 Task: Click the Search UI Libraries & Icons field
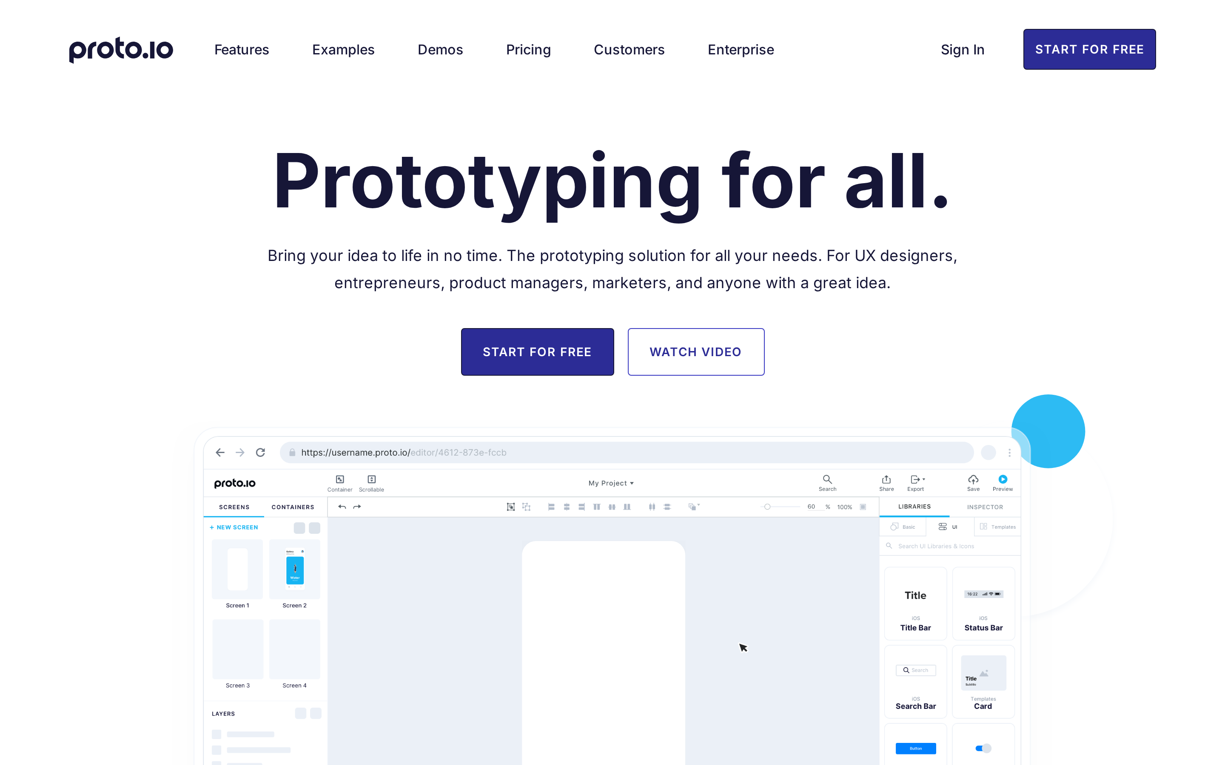tap(950, 546)
